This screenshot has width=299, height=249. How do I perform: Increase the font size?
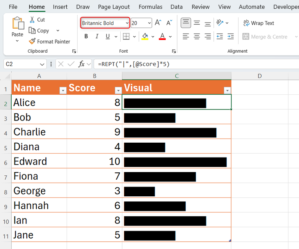click(x=157, y=22)
